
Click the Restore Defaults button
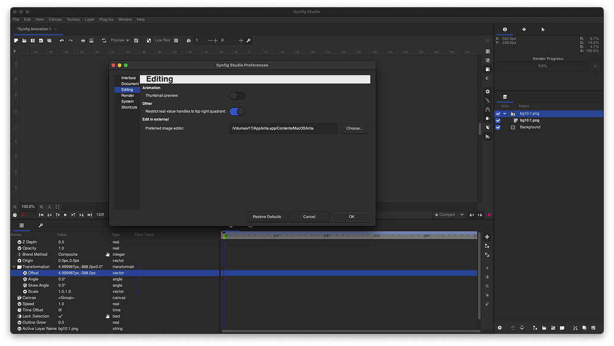pos(266,217)
